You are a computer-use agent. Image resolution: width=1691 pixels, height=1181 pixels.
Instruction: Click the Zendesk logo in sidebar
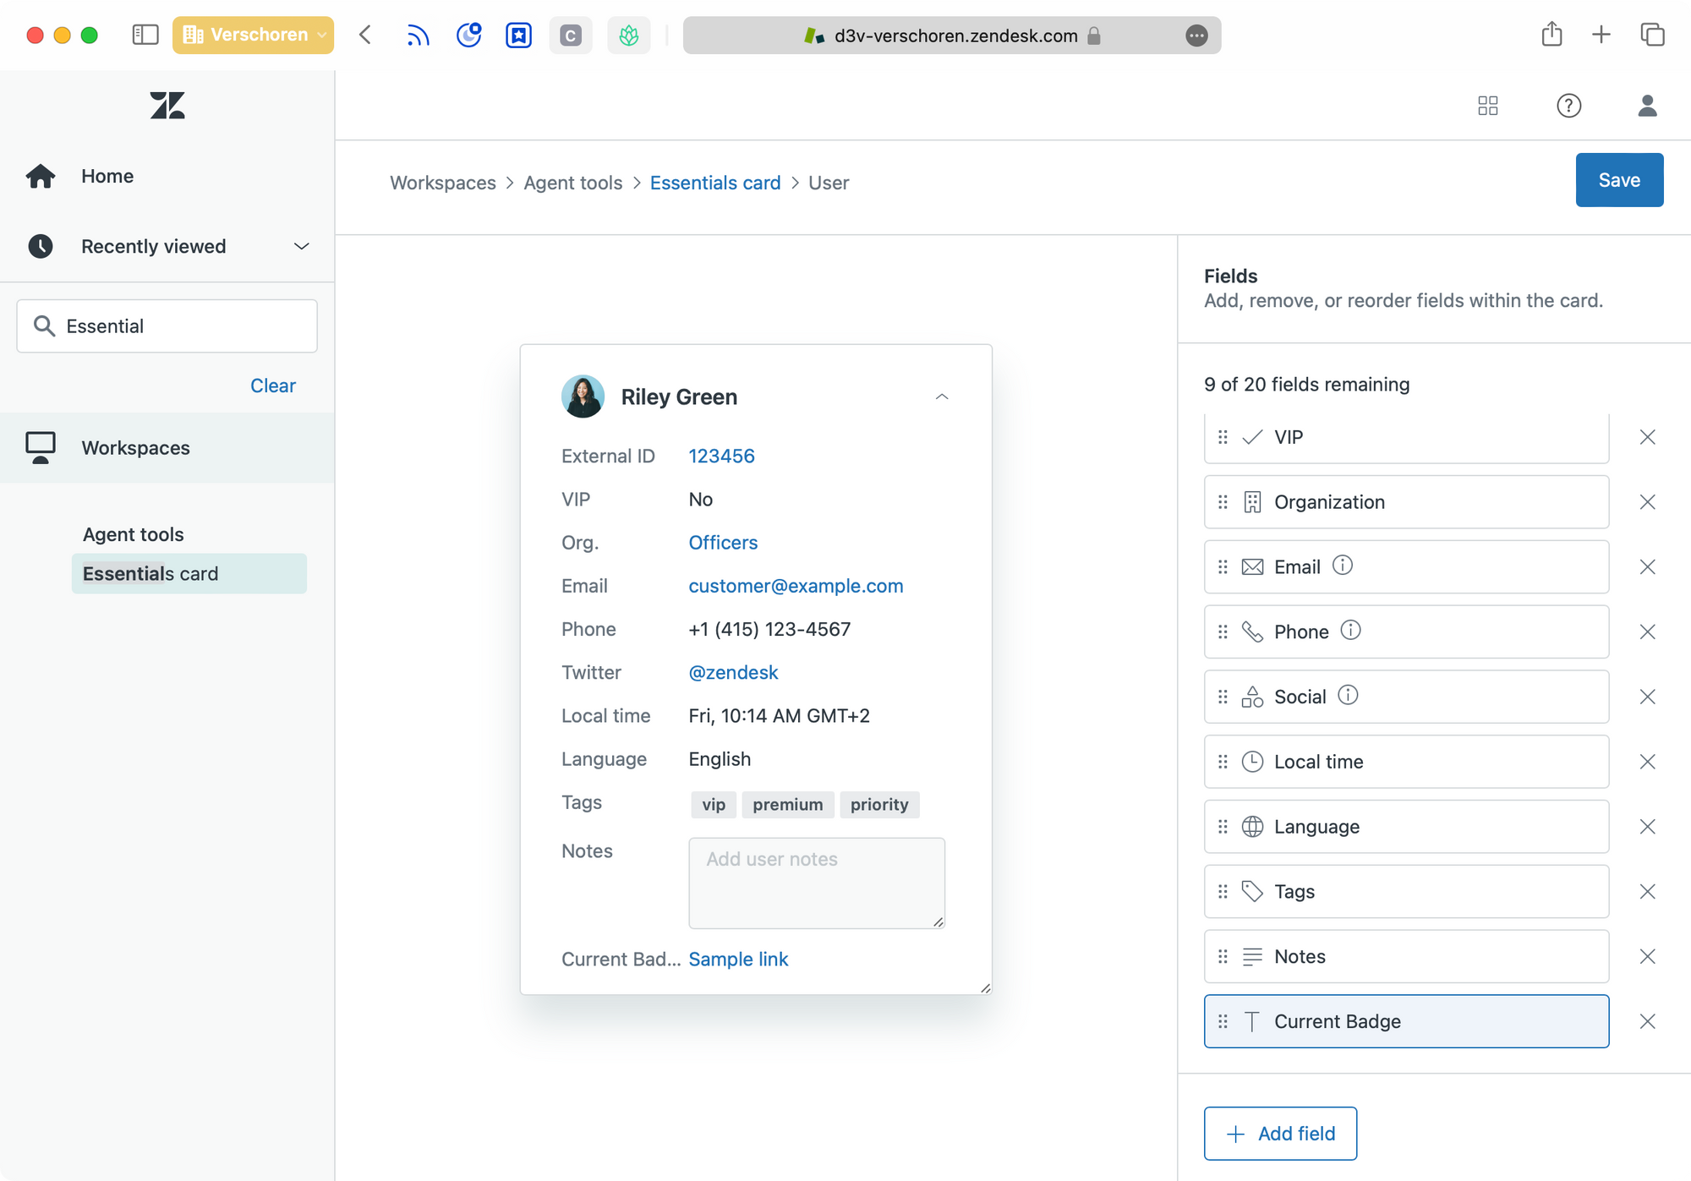(167, 106)
